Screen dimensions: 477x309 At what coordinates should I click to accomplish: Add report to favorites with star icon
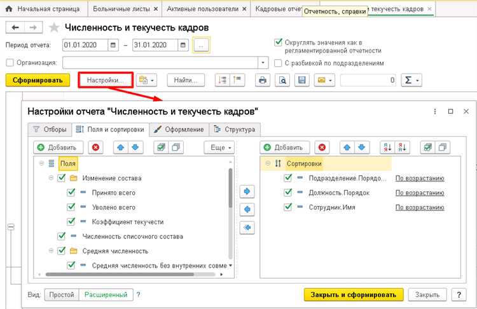pos(54,28)
